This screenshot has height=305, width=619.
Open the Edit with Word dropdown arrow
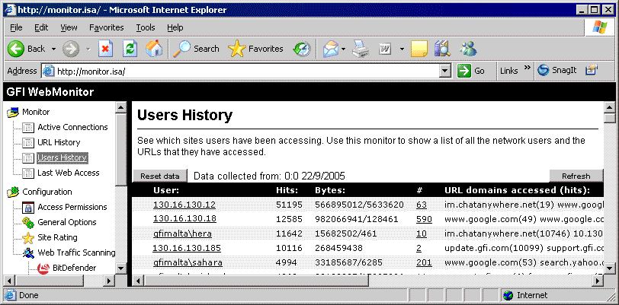(x=402, y=49)
